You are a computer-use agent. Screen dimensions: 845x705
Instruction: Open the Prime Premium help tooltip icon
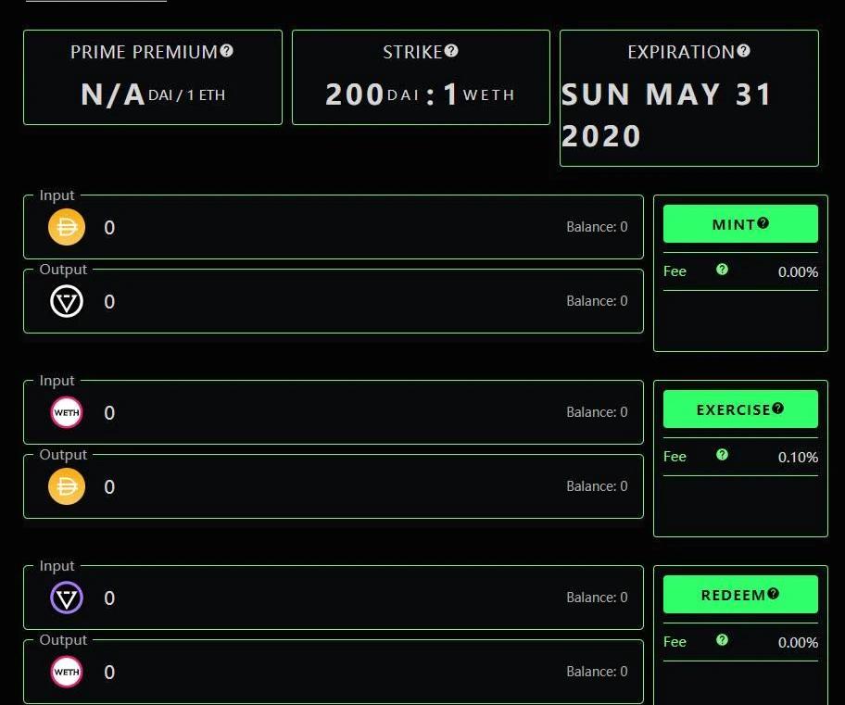[x=227, y=51]
